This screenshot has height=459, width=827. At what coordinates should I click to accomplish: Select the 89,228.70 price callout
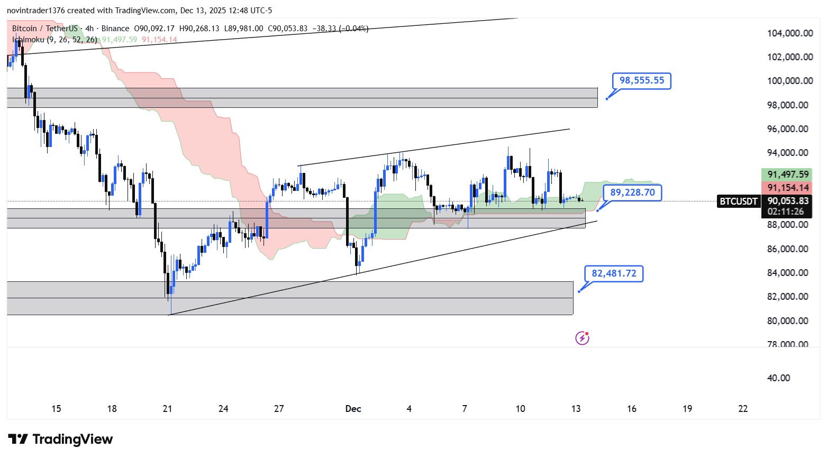(x=632, y=192)
